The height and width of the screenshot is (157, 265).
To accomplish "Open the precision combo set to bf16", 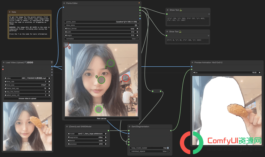I will pos(87,144).
